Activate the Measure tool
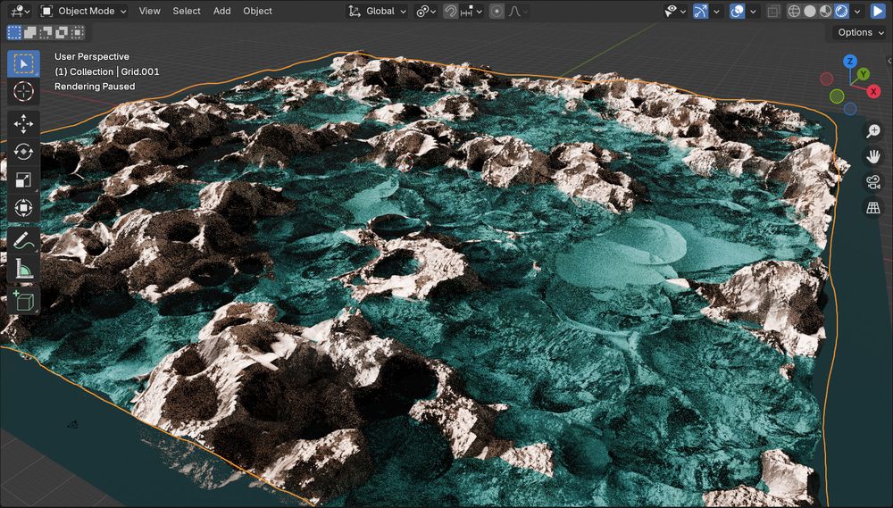This screenshot has height=508, width=893. tap(23, 269)
